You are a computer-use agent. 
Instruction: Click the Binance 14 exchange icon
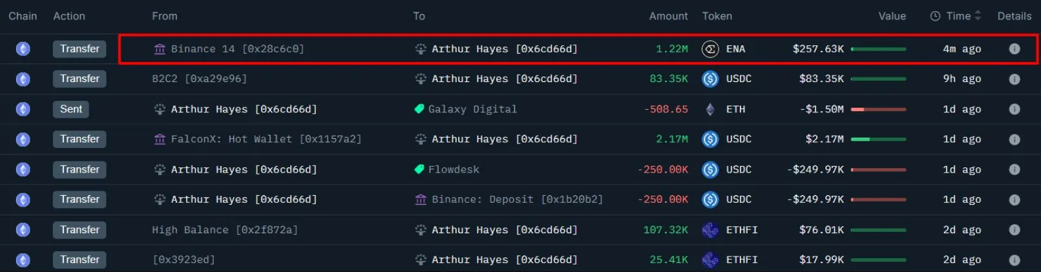(160, 49)
